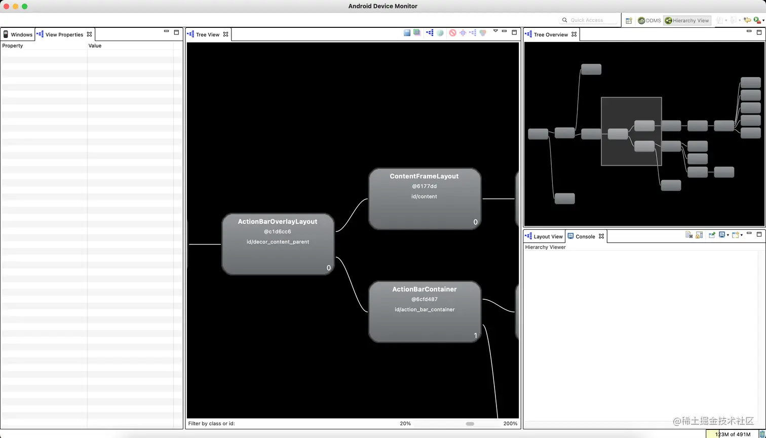
Task: Select the ActionBarContainer node
Action: point(424,311)
